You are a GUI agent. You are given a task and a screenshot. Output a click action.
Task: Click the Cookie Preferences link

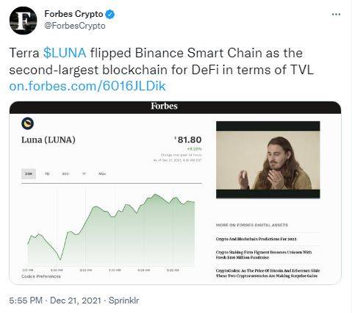coord(41,276)
